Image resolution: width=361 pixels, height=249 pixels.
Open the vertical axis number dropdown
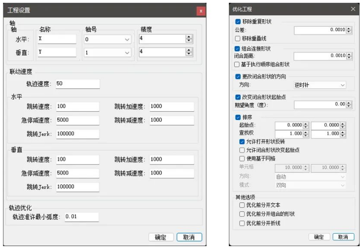[x=127, y=52]
